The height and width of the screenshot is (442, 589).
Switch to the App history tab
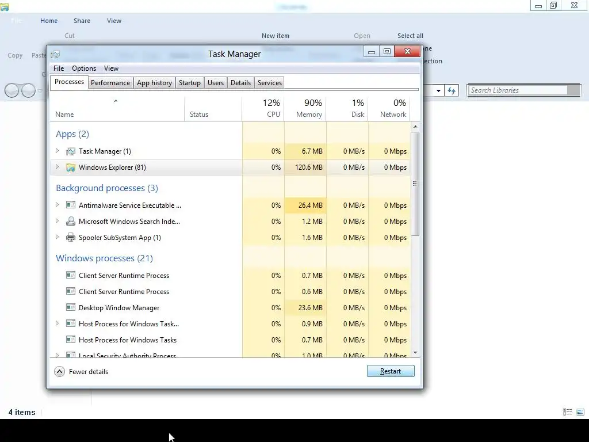click(x=154, y=83)
